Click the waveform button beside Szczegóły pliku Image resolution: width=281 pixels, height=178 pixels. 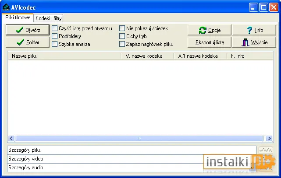click(x=266, y=150)
